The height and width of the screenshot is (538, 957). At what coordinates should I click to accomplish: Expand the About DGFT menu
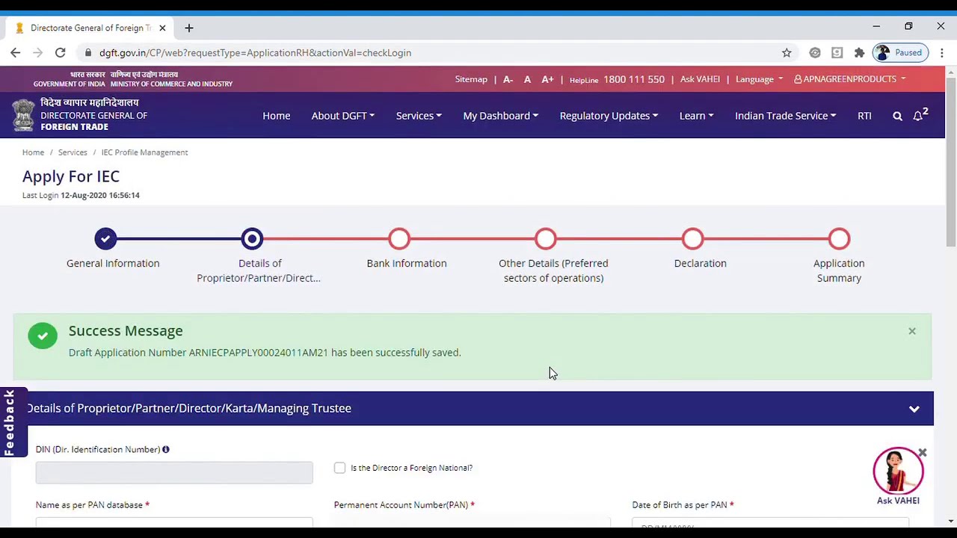point(342,115)
